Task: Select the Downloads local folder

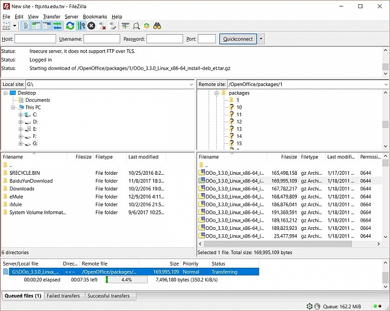Action: (x=22, y=189)
